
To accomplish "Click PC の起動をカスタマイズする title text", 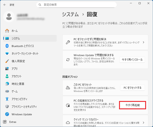I will [x=88, y=100].
